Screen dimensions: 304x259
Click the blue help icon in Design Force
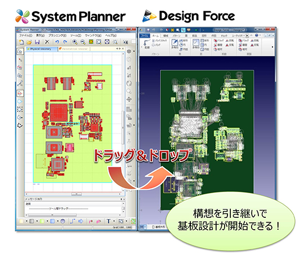coord(257,35)
